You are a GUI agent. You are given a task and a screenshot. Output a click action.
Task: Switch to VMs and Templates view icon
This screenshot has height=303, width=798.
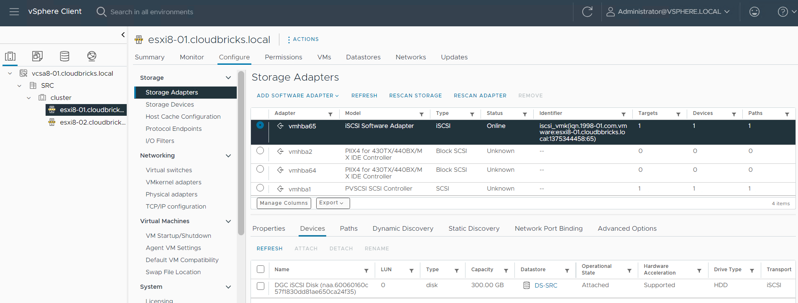point(37,56)
